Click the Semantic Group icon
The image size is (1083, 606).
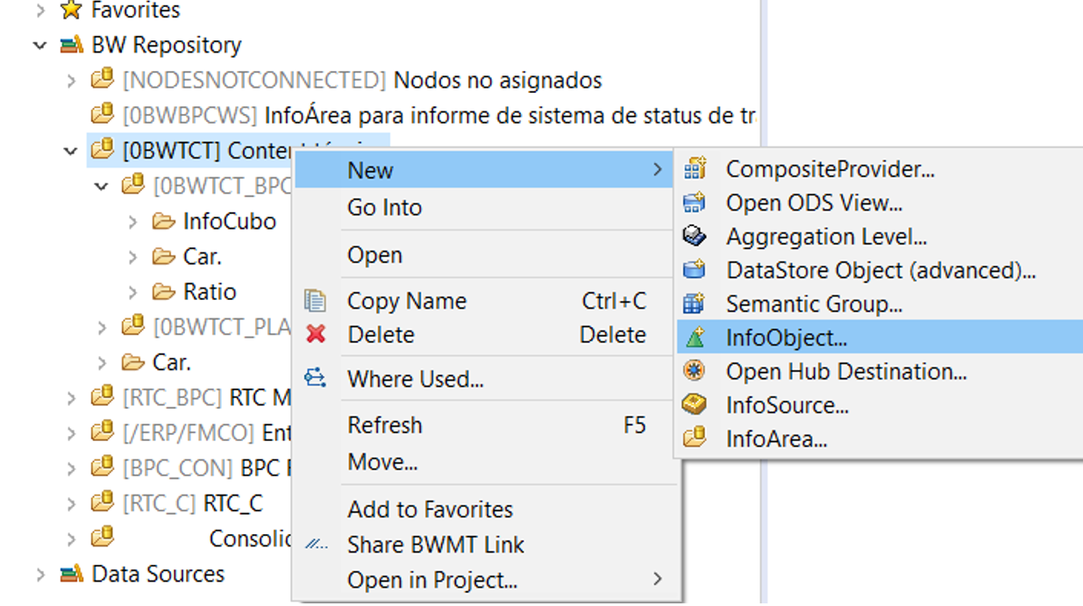[x=695, y=304]
